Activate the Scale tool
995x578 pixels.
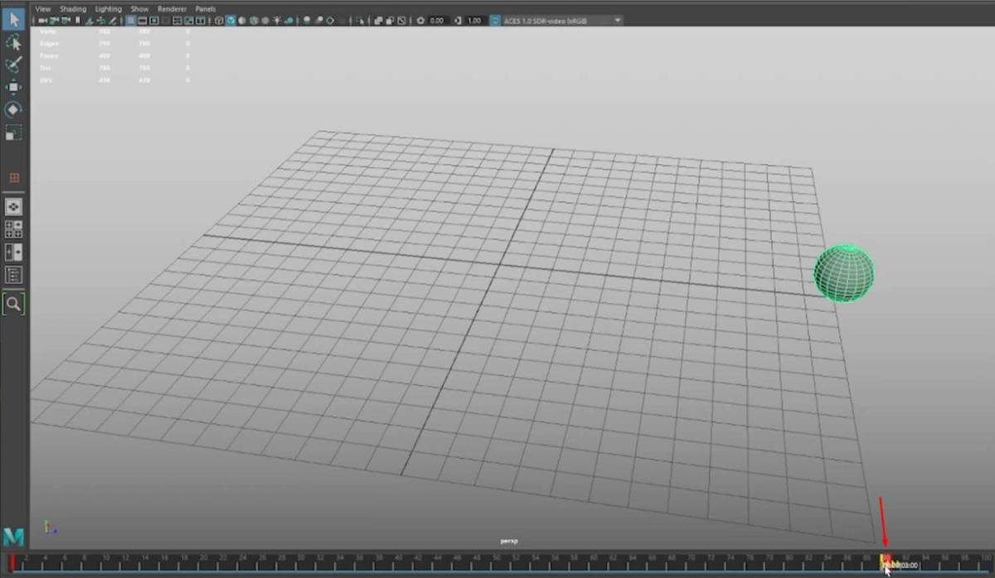(13, 132)
